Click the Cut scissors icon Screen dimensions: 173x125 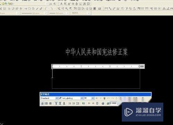26,9
